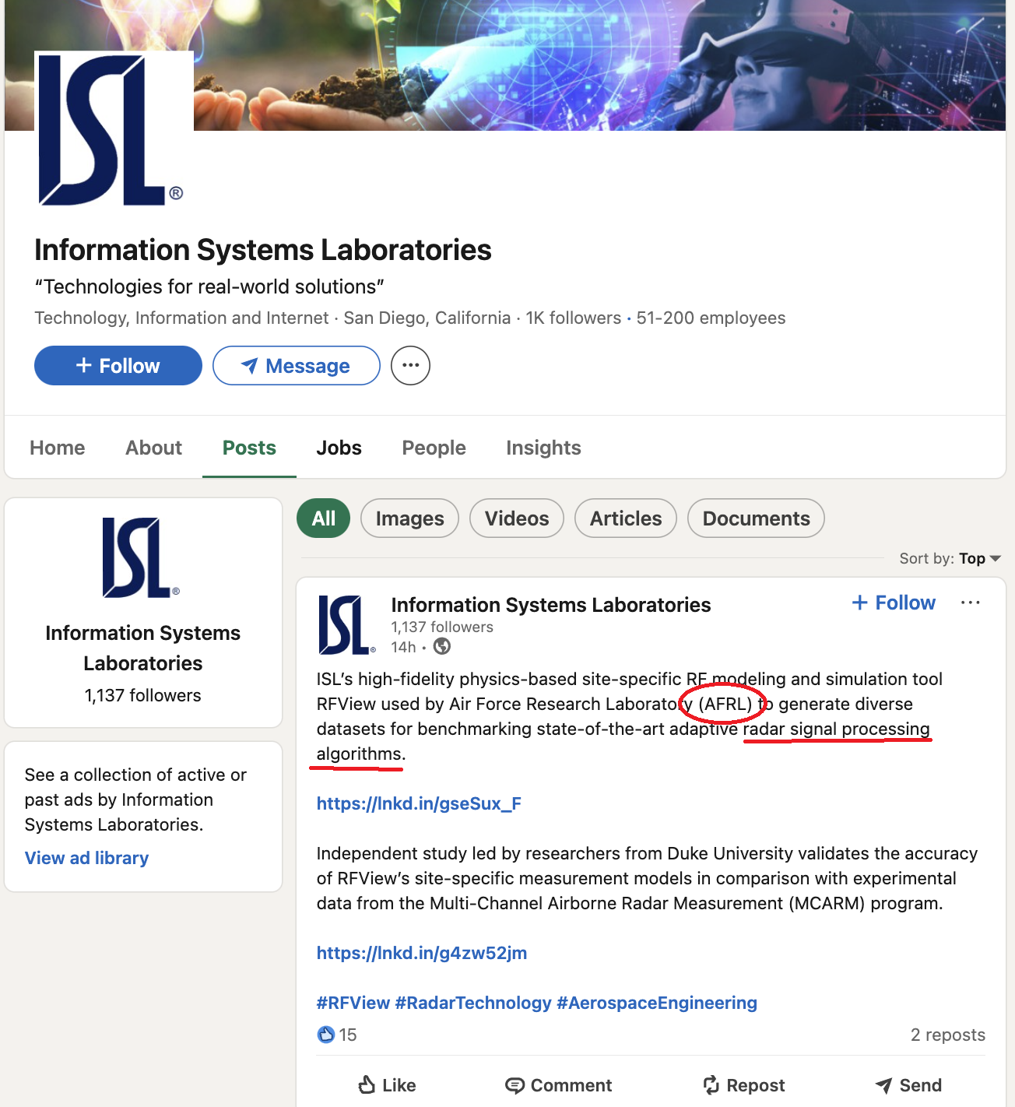Click the post author name
The image size is (1015, 1107).
[x=551, y=605]
